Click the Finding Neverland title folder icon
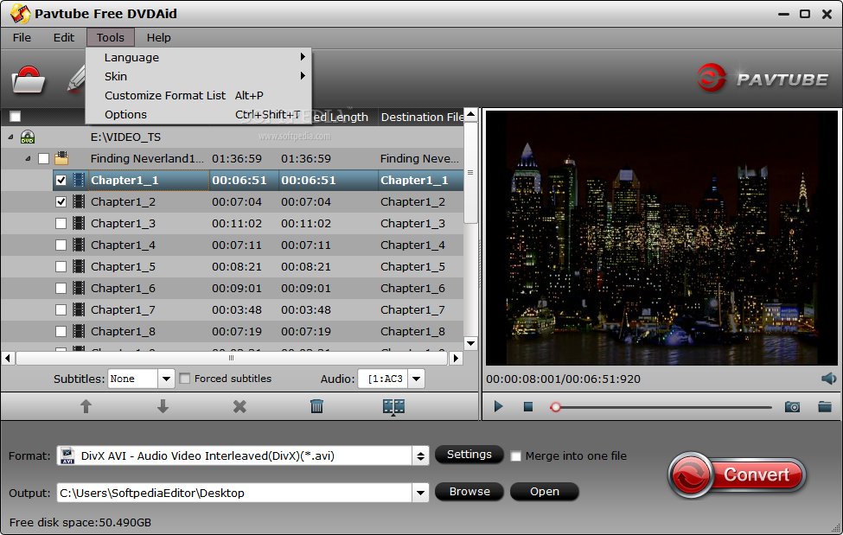Screen dimensions: 843x535 (61, 158)
